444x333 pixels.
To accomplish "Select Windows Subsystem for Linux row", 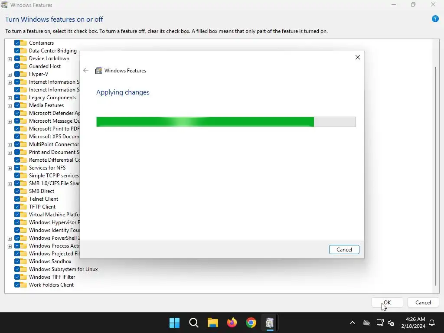I will pos(56,269).
